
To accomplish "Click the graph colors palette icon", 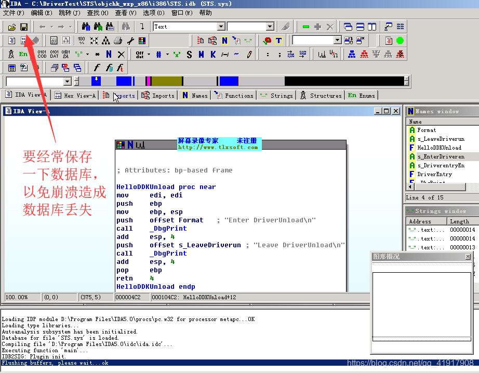I will [x=142, y=41].
